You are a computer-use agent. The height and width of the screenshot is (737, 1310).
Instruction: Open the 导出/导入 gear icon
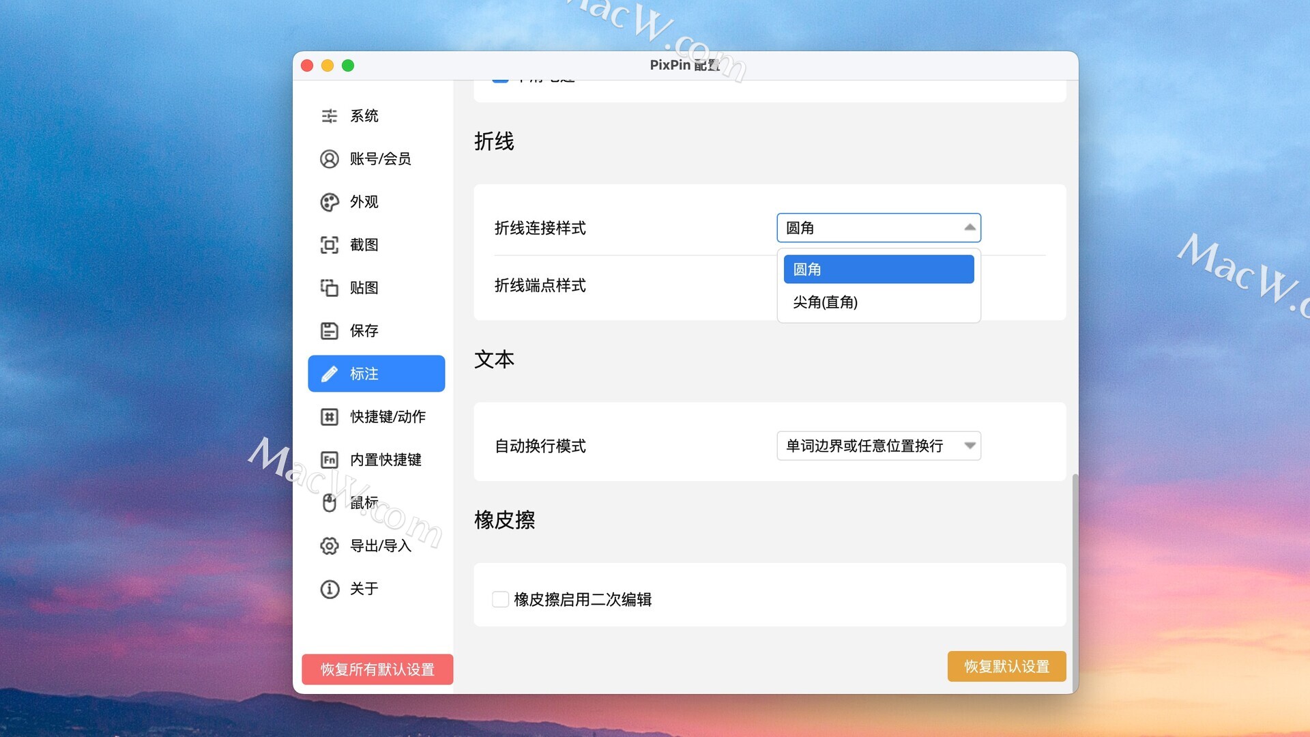tap(330, 546)
